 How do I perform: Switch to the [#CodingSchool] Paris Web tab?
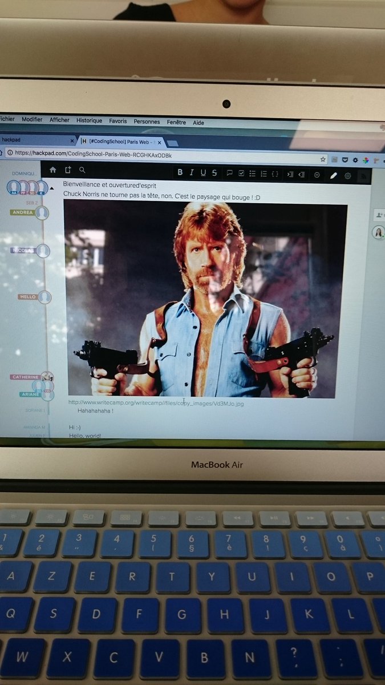click(x=120, y=141)
